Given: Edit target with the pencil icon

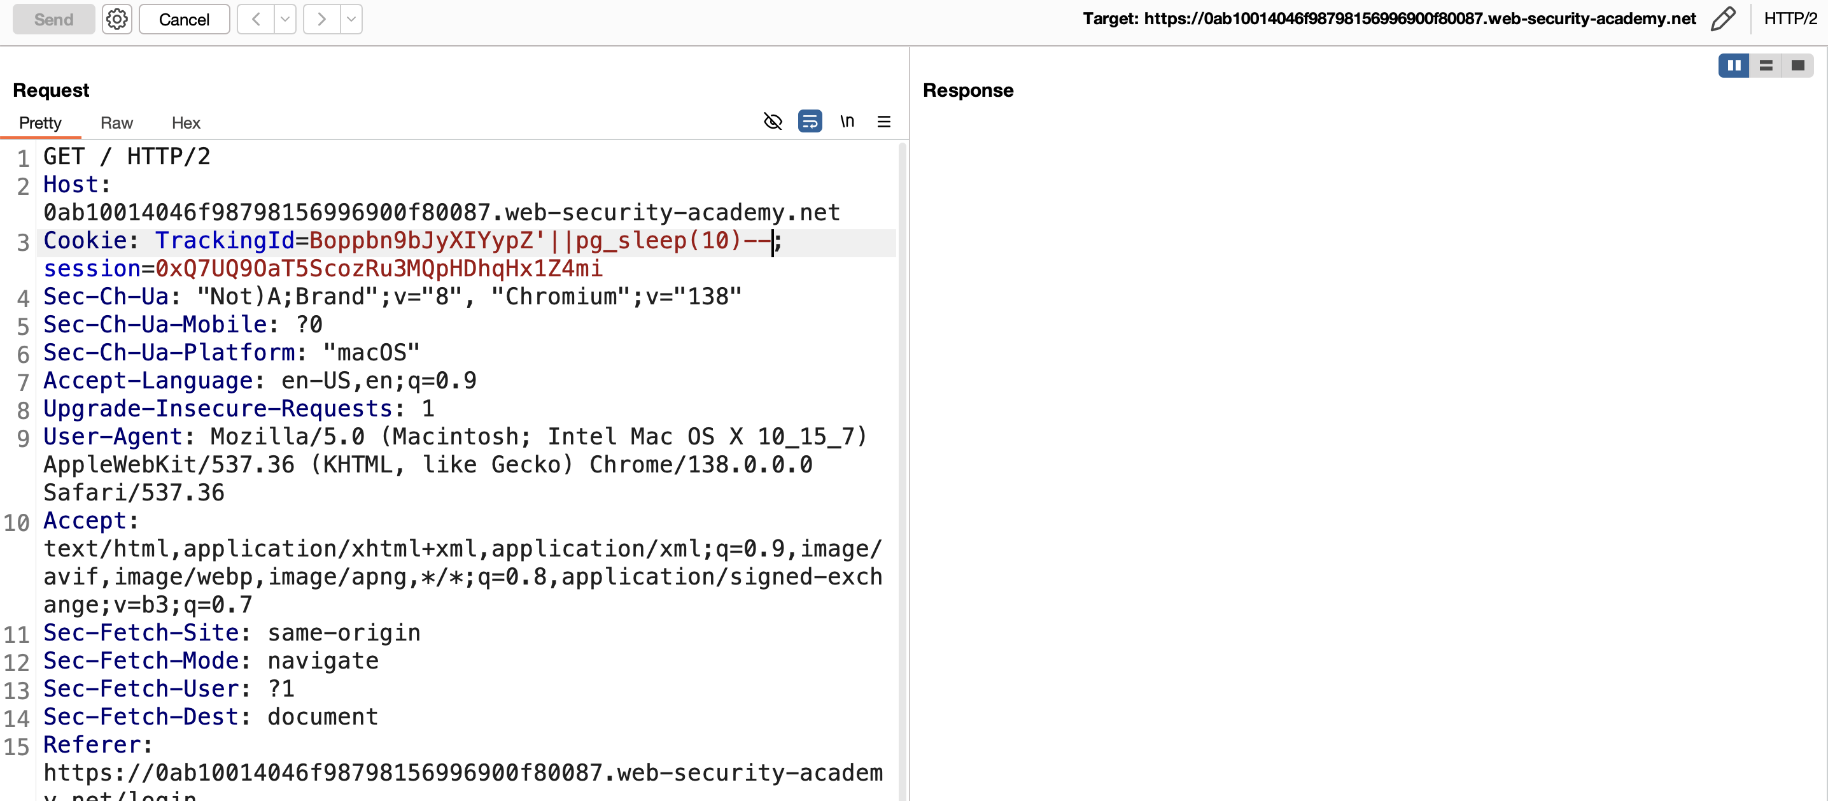Looking at the screenshot, I should (1723, 19).
